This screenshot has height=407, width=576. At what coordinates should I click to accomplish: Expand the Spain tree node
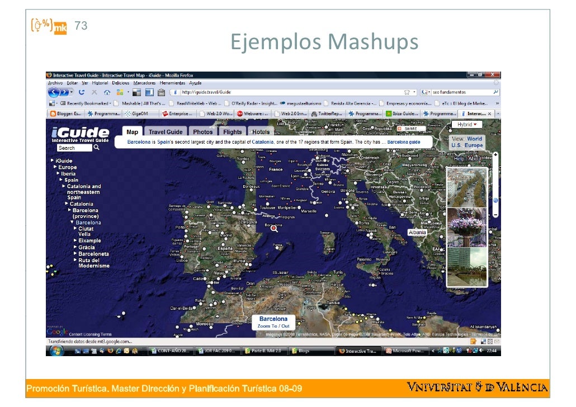point(61,180)
